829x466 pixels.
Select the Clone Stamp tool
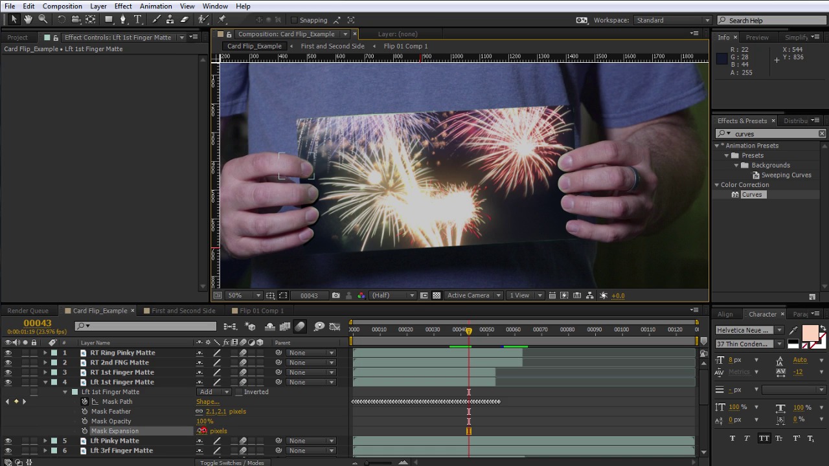coord(170,19)
